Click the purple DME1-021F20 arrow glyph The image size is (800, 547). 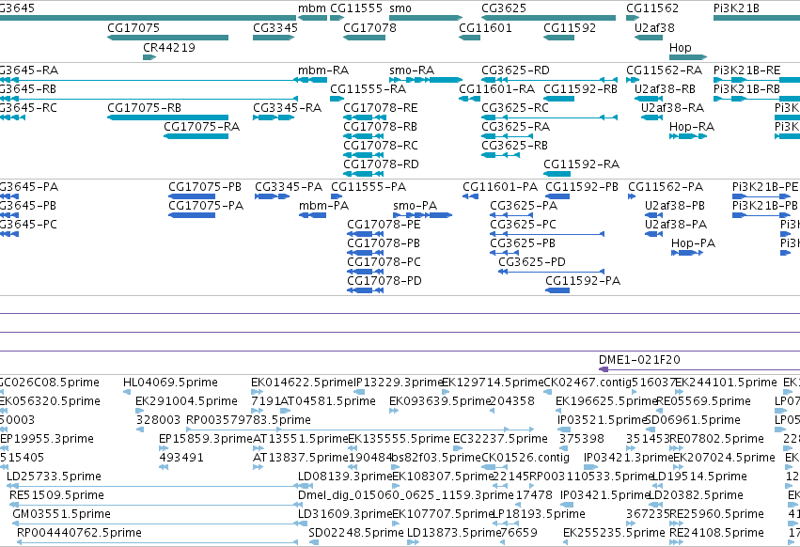(604, 369)
